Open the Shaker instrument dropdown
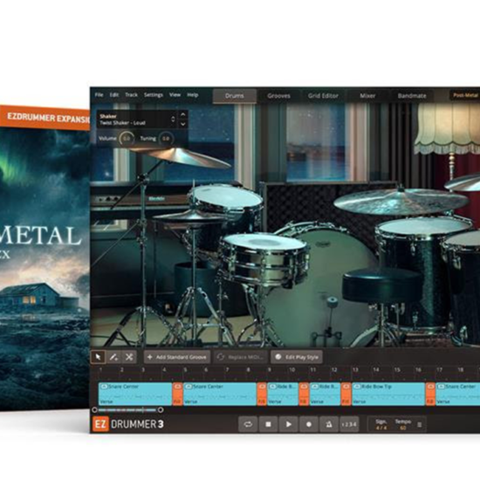This screenshot has height=480, width=480. click(137, 120)
